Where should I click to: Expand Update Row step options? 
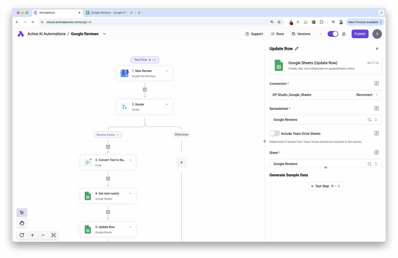(130, 227)
